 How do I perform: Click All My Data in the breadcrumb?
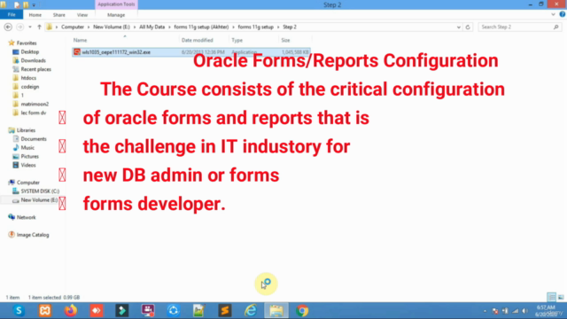[151, 27]
